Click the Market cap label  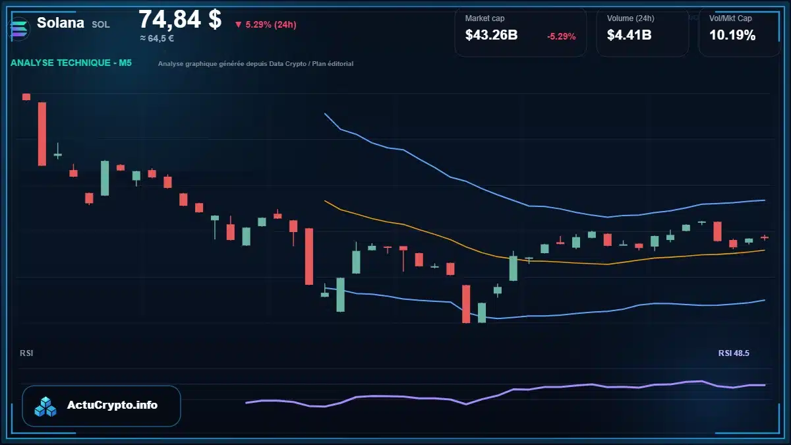484,18
